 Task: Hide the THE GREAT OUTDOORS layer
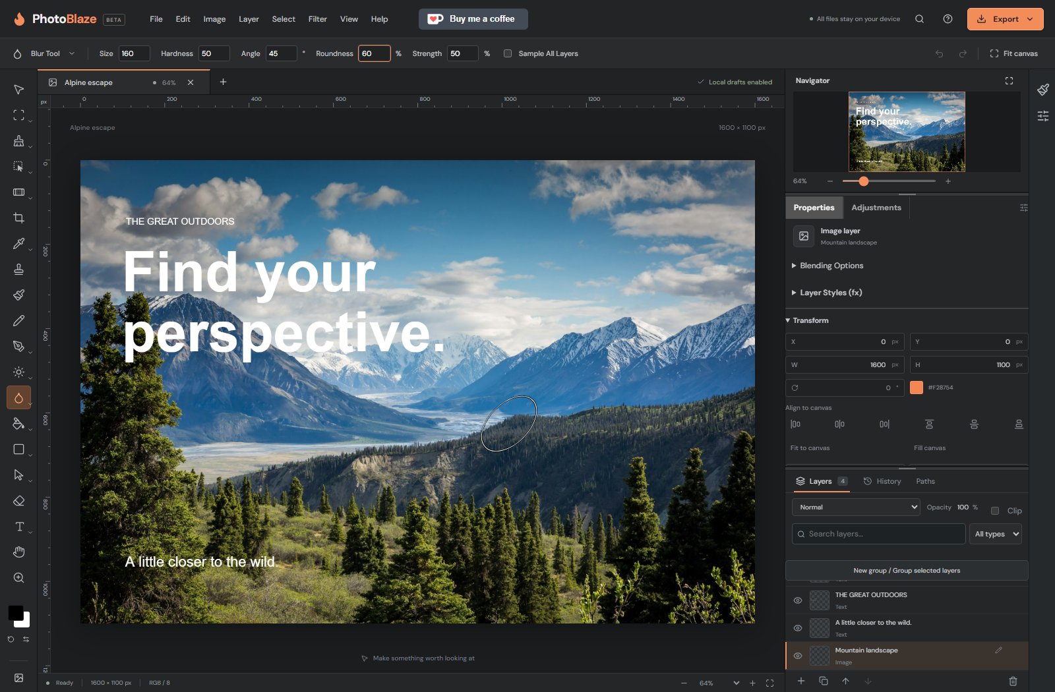tap(797, 600)
